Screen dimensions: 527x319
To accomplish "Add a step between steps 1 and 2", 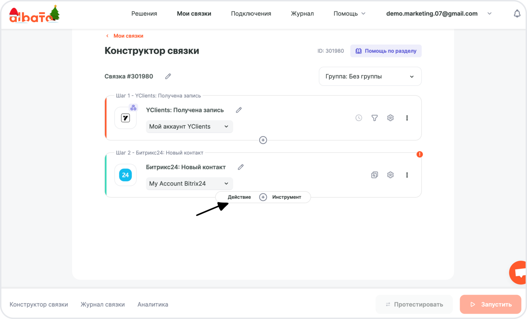I will coord(263,140).
